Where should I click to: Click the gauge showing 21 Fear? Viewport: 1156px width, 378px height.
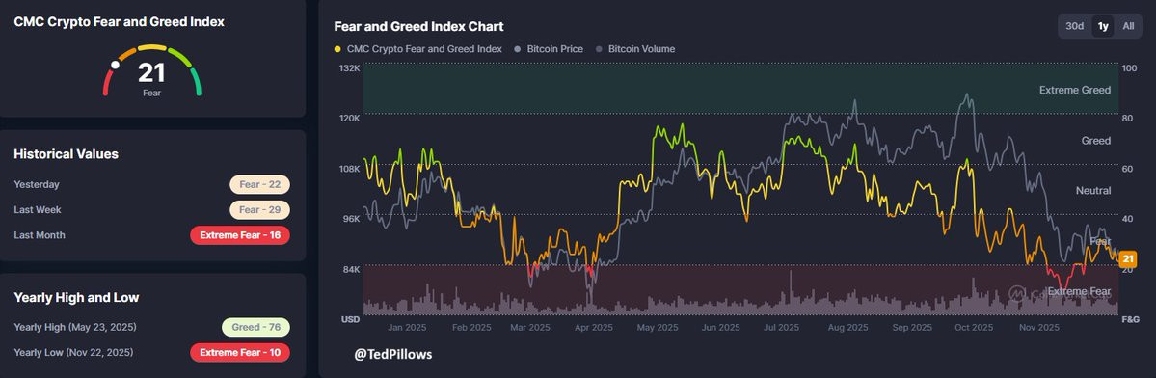point(152,70)
